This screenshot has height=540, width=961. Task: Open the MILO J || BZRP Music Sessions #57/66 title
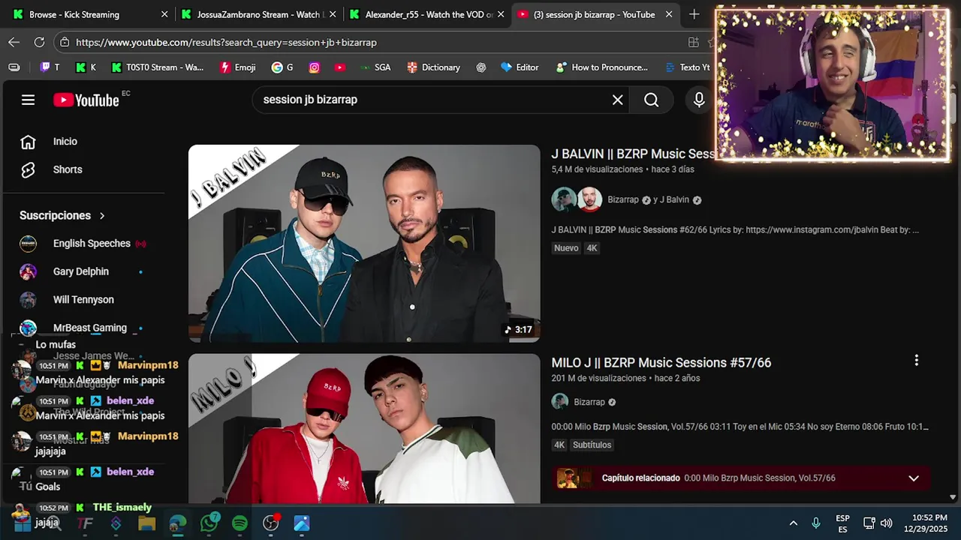(661, 363)
